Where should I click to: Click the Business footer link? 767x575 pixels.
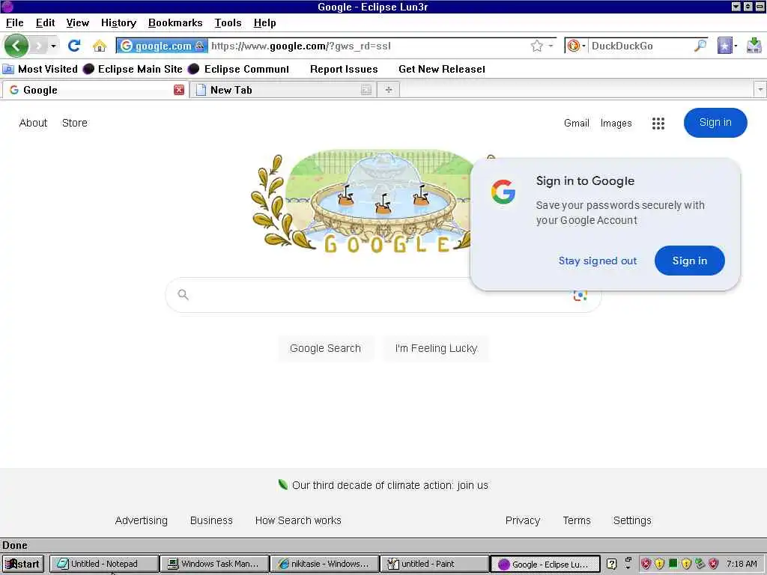211,520
